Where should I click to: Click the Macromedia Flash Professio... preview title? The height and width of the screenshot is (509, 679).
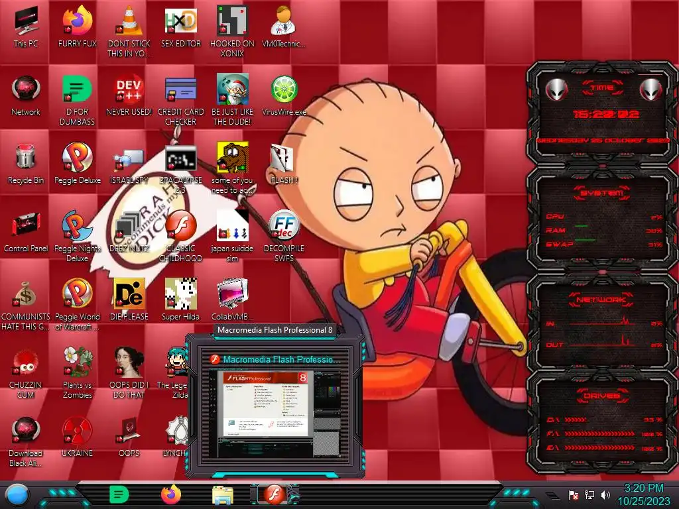coord(281,359)
